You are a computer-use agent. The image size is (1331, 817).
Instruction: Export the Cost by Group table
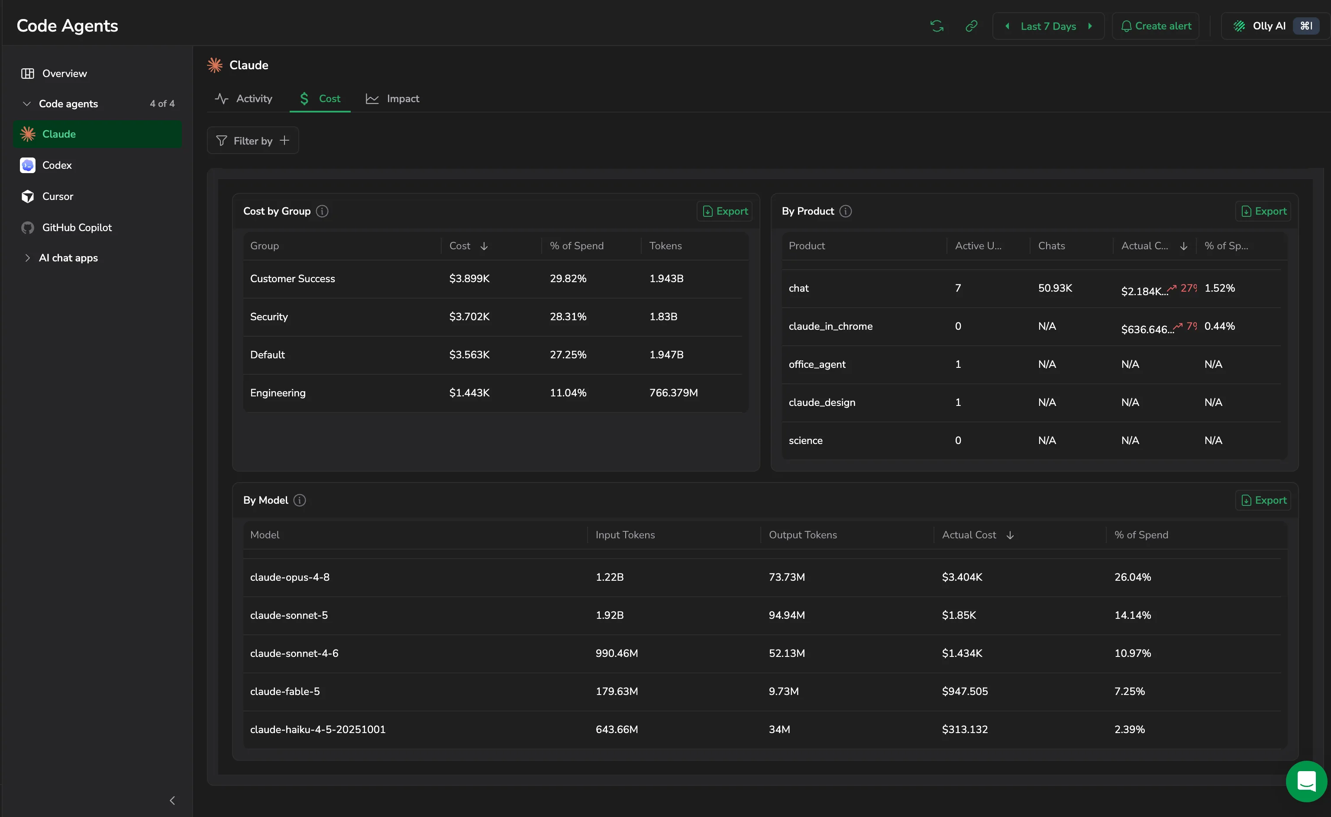[x=725, y=211]
